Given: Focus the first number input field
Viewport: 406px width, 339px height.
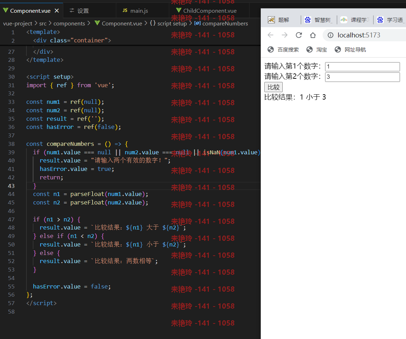Looking at the screenshot, I should click(362, 66).
